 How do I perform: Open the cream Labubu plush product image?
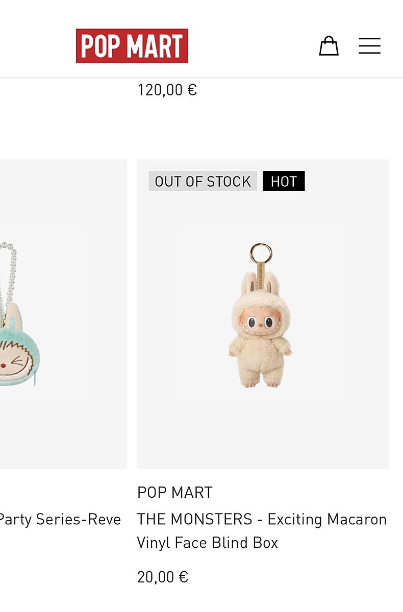[263, 314]
